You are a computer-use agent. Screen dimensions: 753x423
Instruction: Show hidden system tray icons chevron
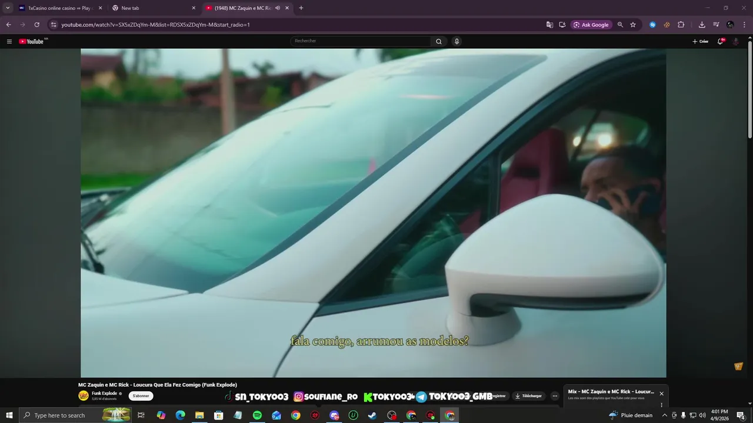tap(665, 415)
